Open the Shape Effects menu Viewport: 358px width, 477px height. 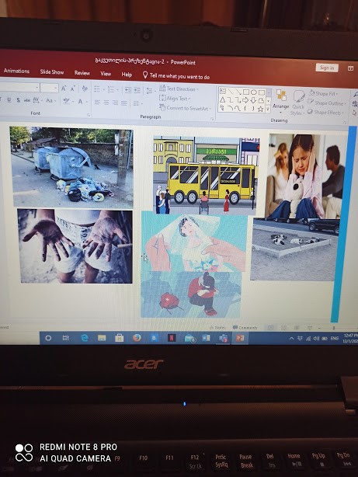tap(325, 112)
